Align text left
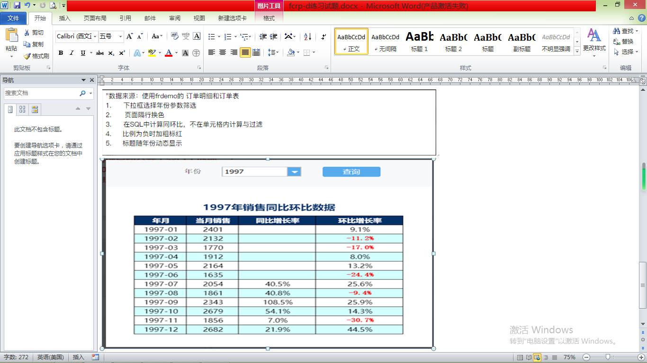Viewport: 647px width, 363px height. click(x=211, y=52)
